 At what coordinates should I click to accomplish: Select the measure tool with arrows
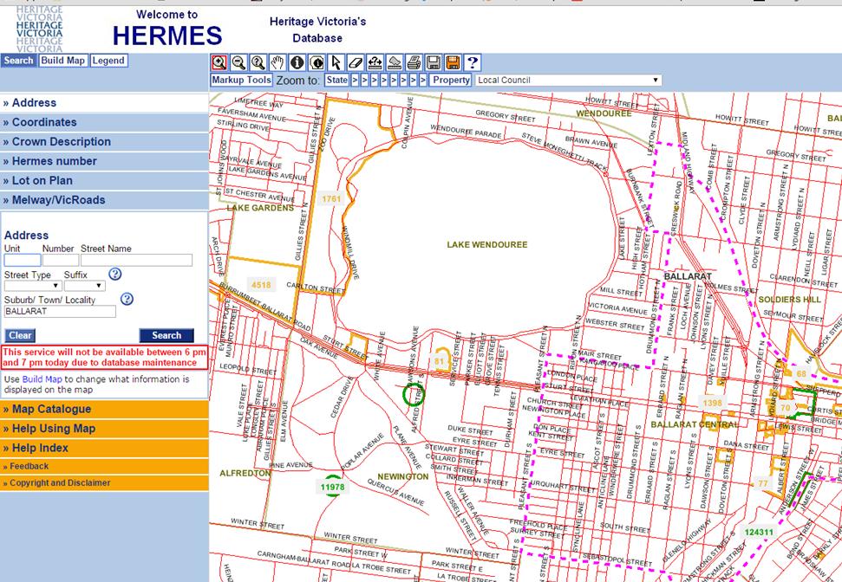coord(375,62)
